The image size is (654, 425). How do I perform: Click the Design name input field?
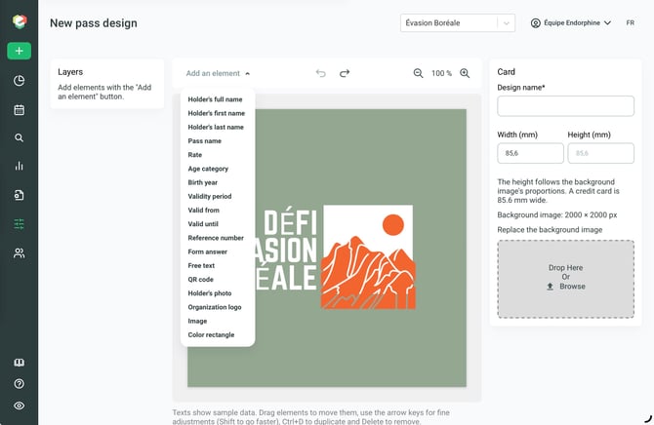[565, 106]
